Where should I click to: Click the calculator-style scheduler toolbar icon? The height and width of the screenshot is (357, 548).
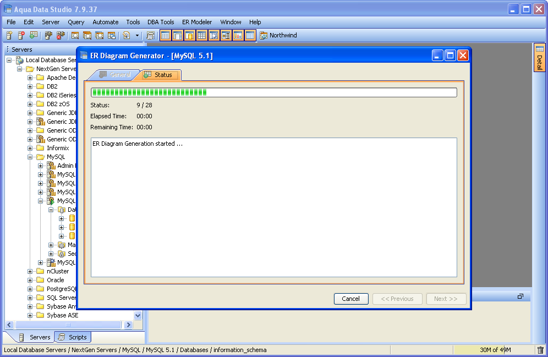pyautogui.click(x=151, y=35)
